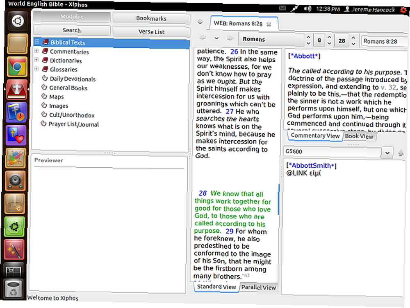Viewport: 410px width, 308px height.
Task: Select Cult/Unorthodox in module tree
Action: (x=72, y=115)
